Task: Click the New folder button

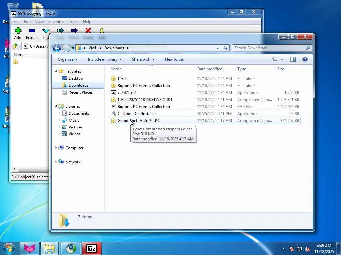Action: tap(174, 59)
